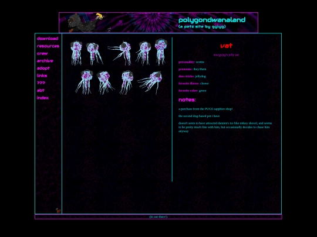Click "a purchase from the PUGS sapphire shop!"

point(205,109)
